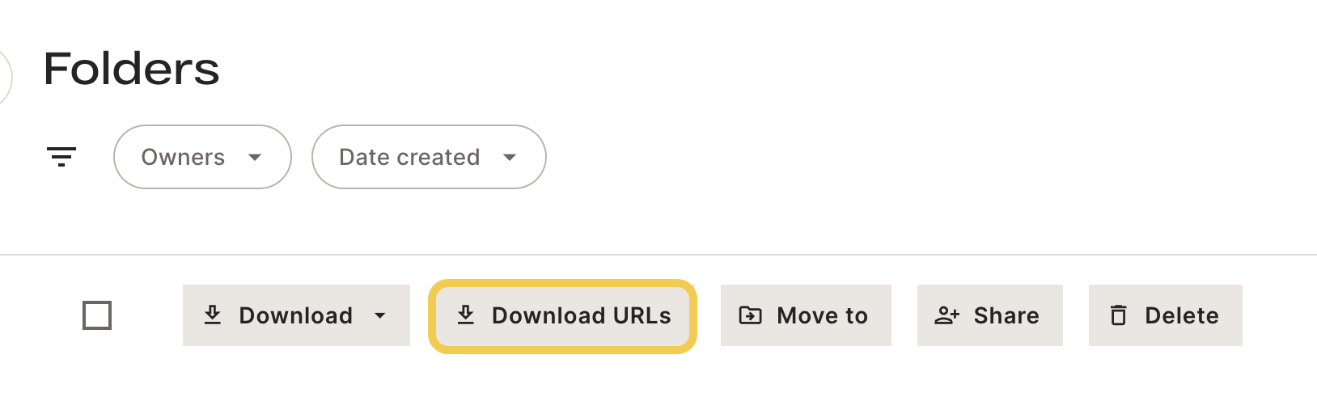Screen dimensions: 1317x414
Task: Click the download arrow icon in Download button
Action: click(213, 315)
